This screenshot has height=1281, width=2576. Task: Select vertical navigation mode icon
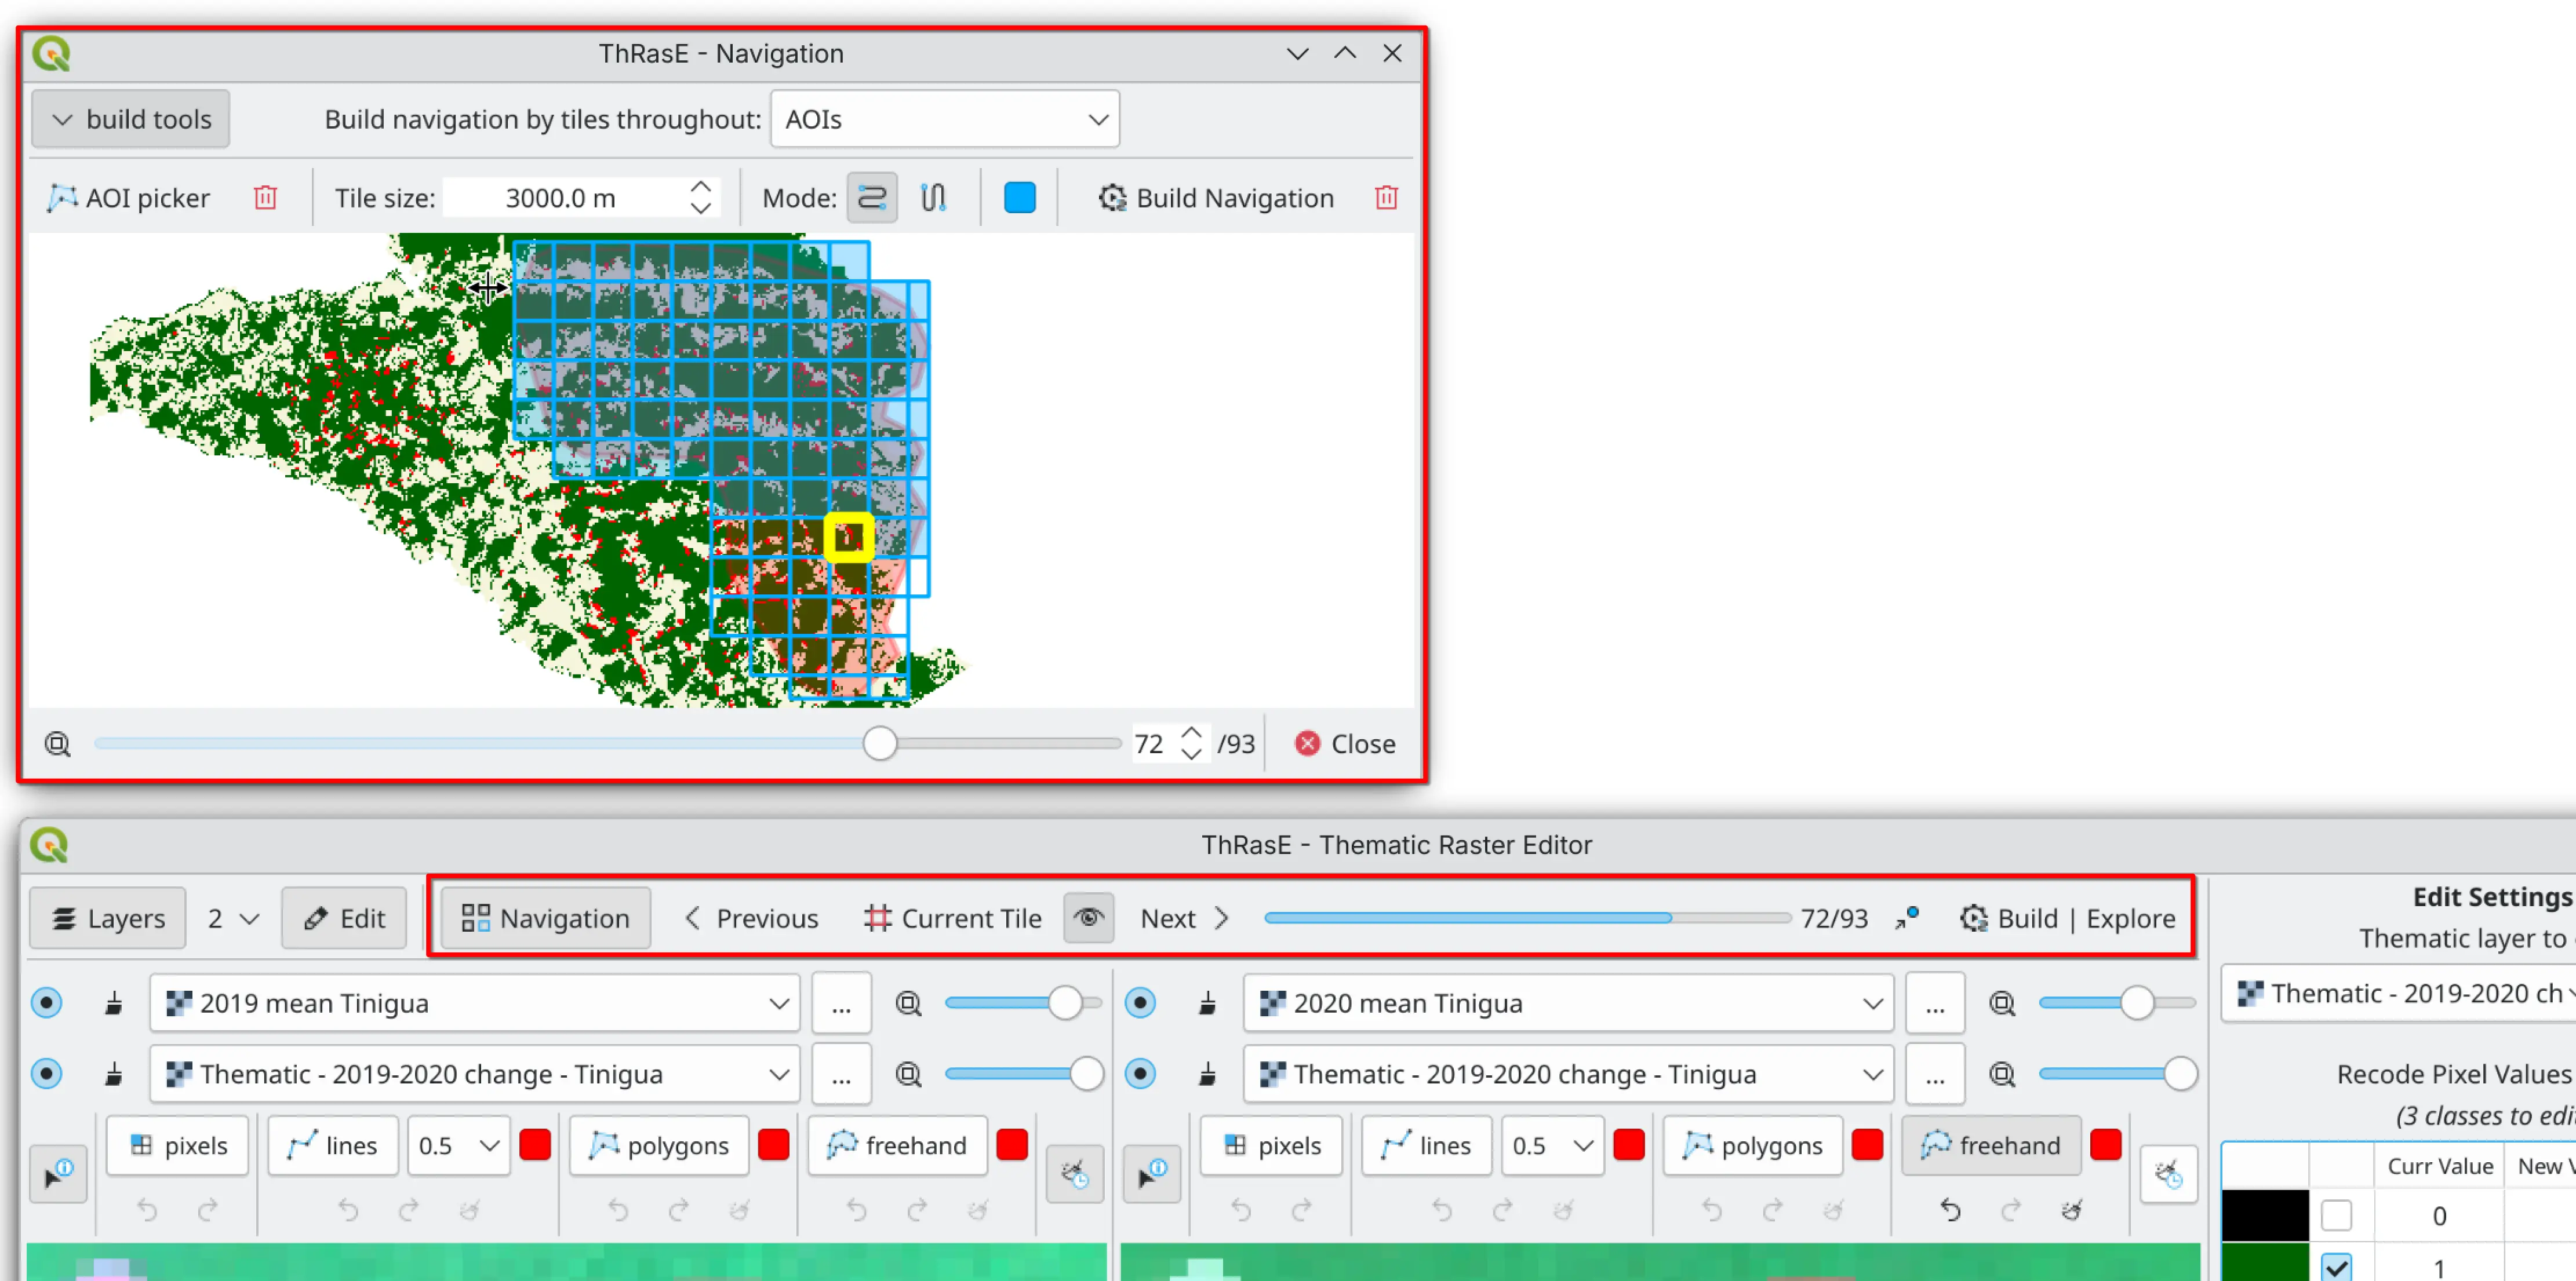pyautogui.click(x=933, y=197)
